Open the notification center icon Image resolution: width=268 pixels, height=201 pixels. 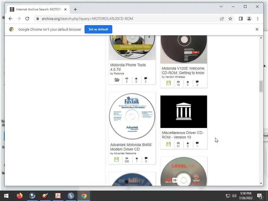260,196
